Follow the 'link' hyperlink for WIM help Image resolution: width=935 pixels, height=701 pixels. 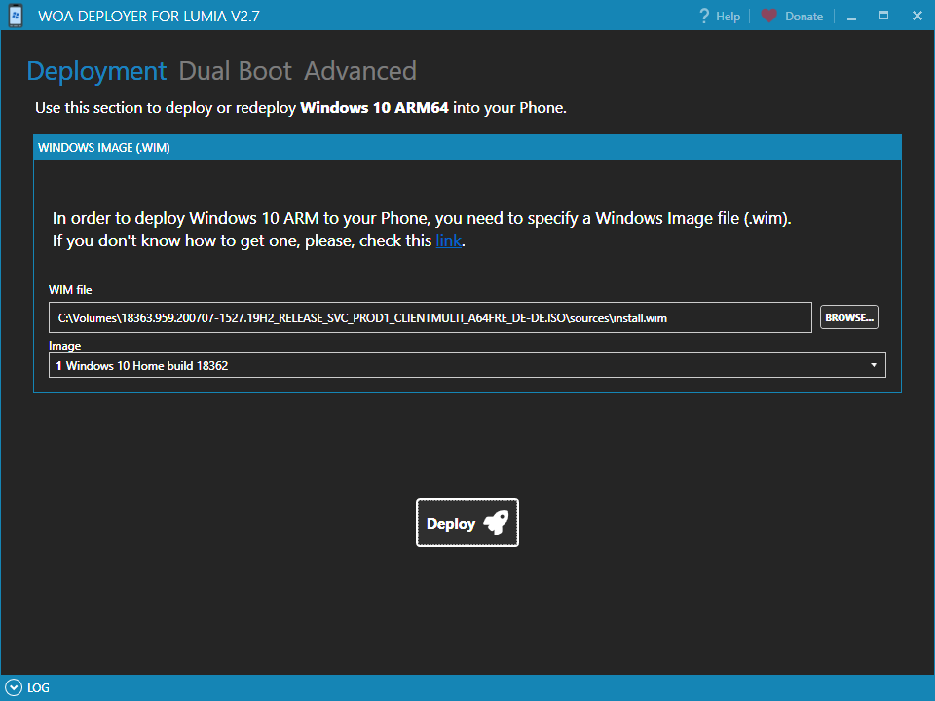coord(448,240)
